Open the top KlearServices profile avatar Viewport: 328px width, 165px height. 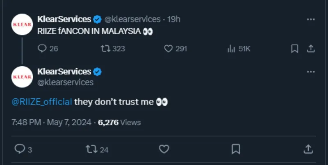click(x=22, y=24)
